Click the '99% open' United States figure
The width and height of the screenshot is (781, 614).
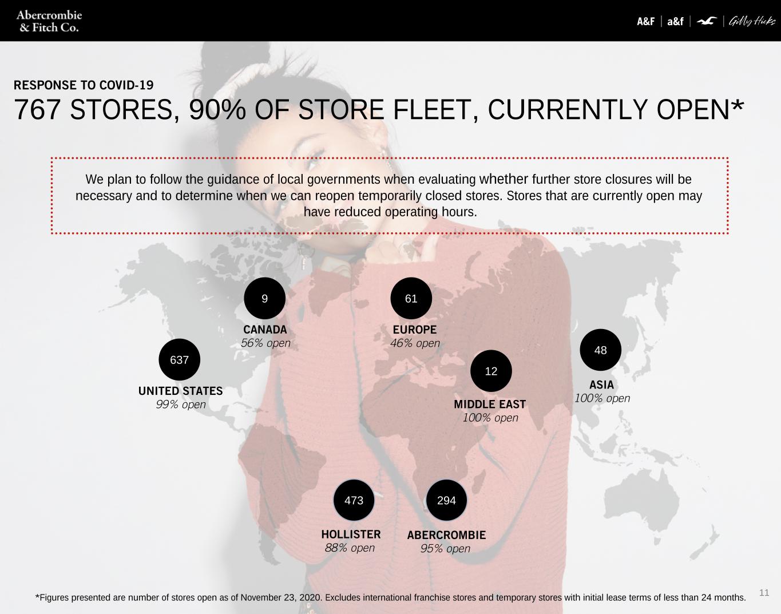pos(181,405)
